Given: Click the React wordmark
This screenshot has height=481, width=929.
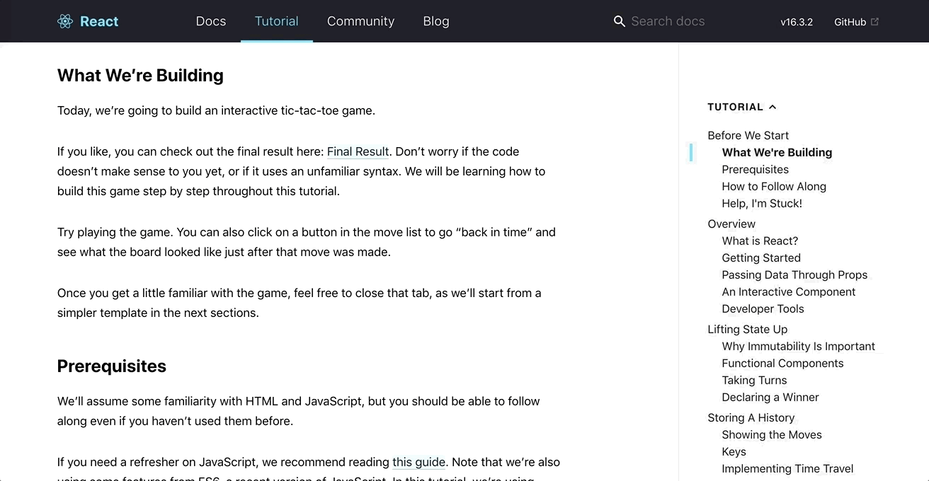Looking at the screenshot, I should pos(99,21).
